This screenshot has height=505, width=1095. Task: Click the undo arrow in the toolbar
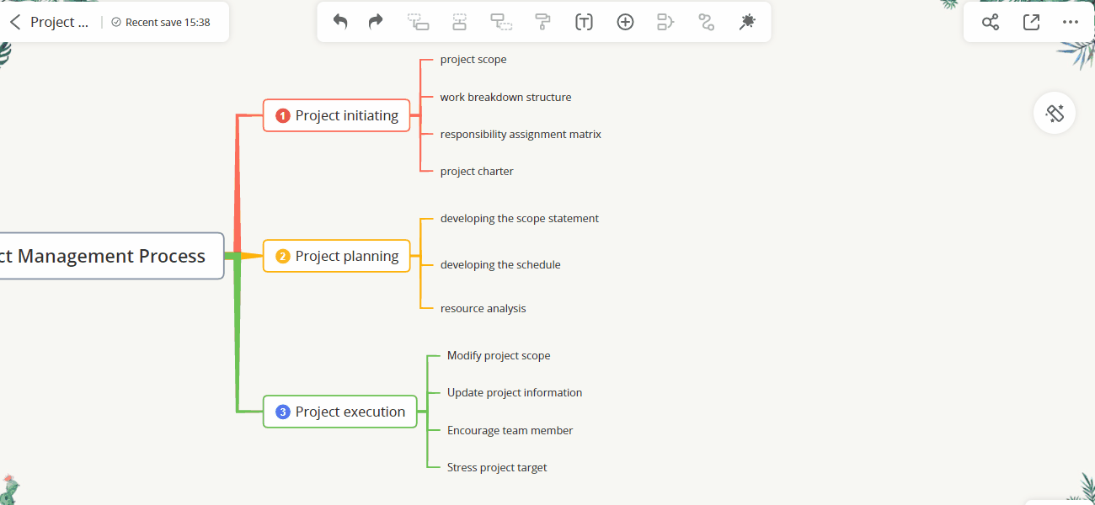tap(340, 22)
